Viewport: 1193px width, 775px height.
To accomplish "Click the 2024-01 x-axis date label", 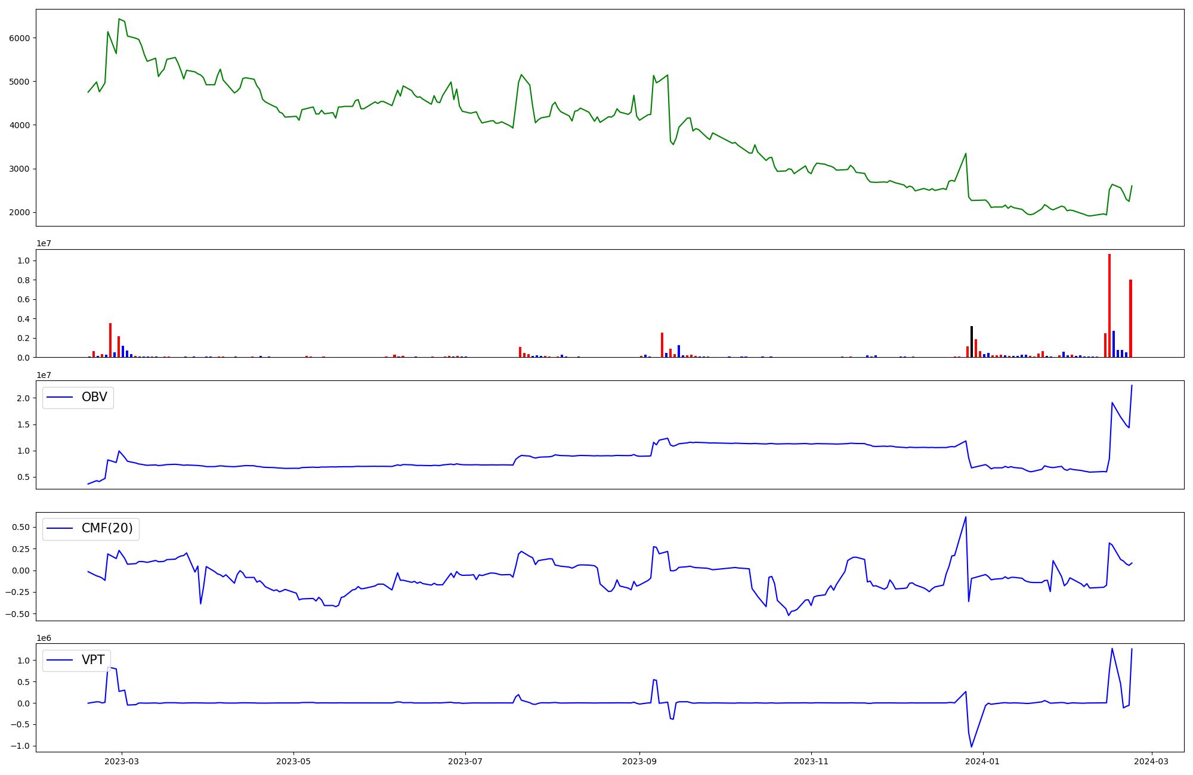I will coord(982,761).
